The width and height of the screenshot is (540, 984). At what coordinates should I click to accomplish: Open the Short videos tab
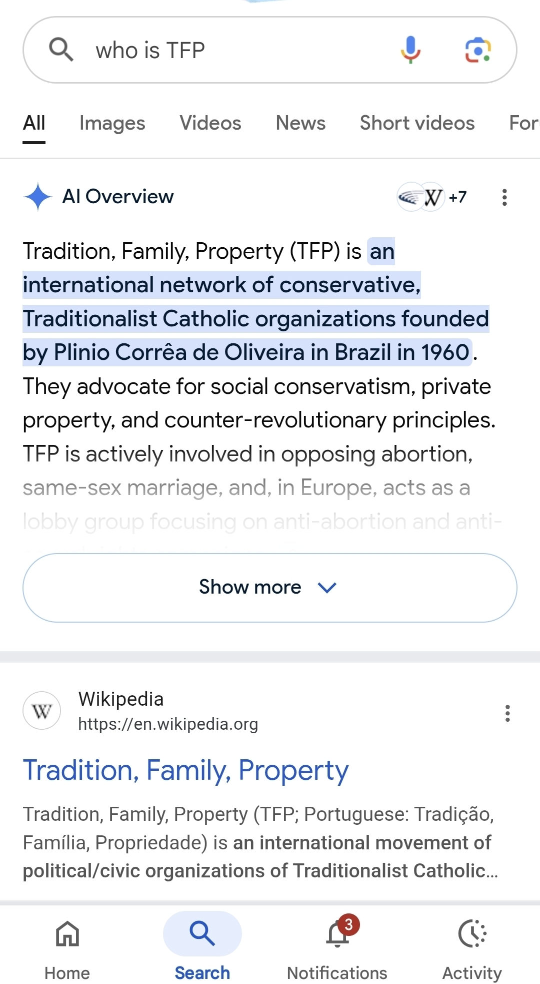click(x=417, y=123)
